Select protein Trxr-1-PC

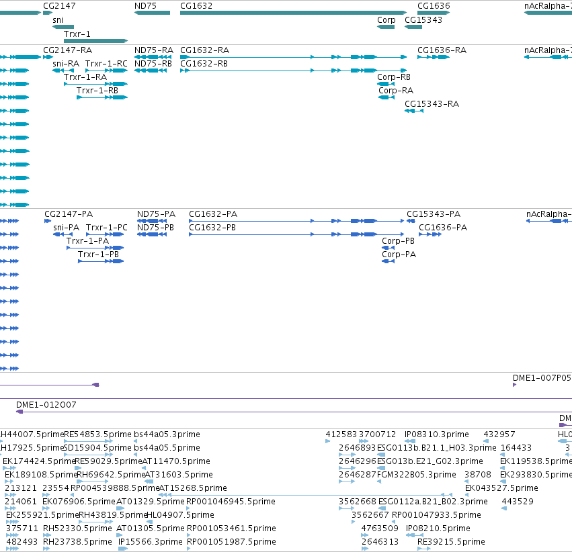click(x=105, y=234)
